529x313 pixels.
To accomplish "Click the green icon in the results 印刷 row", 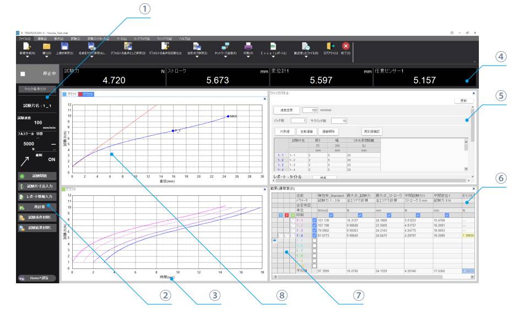I will [293, 215].
